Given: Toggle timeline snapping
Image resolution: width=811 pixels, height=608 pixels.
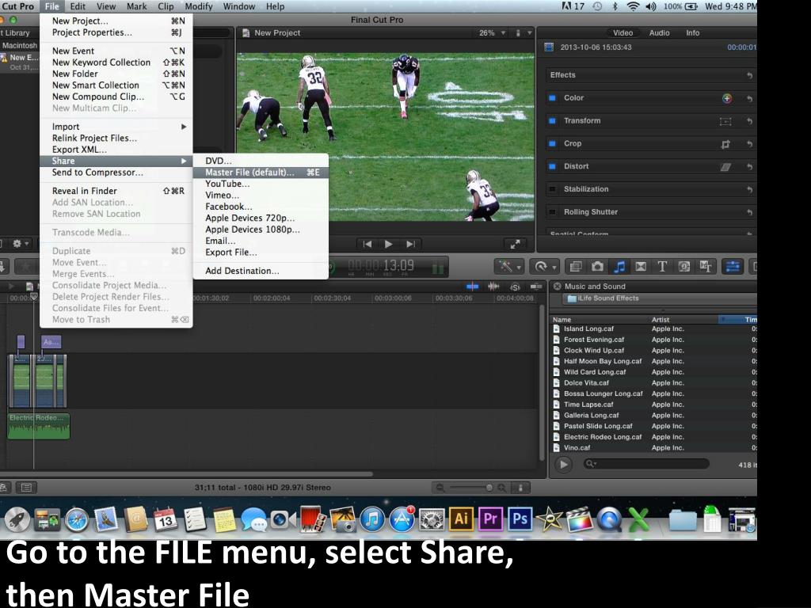Looking at the screenshot, I should click(536, 287).
